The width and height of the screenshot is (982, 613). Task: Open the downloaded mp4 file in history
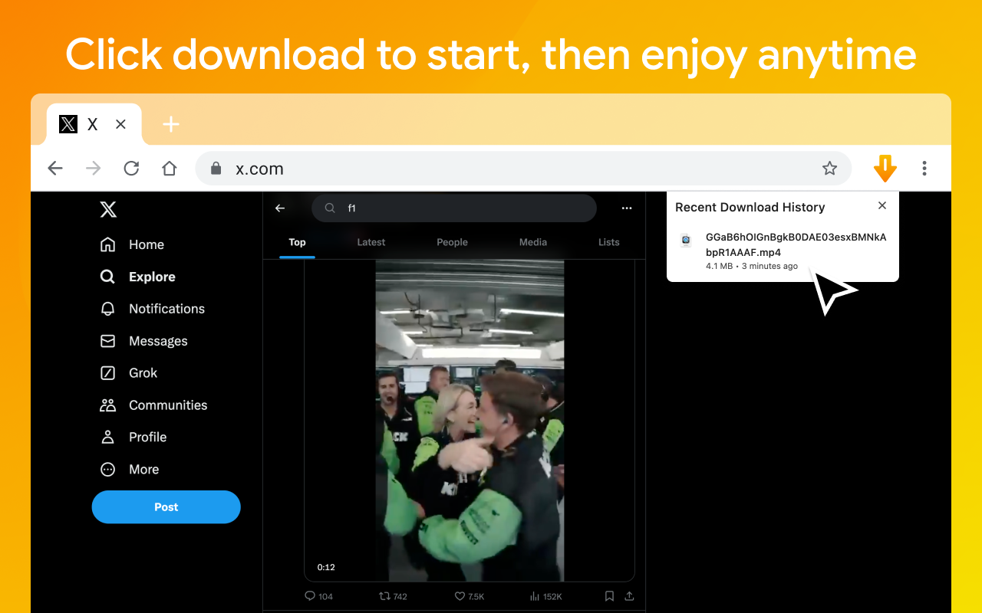[795, 244]
